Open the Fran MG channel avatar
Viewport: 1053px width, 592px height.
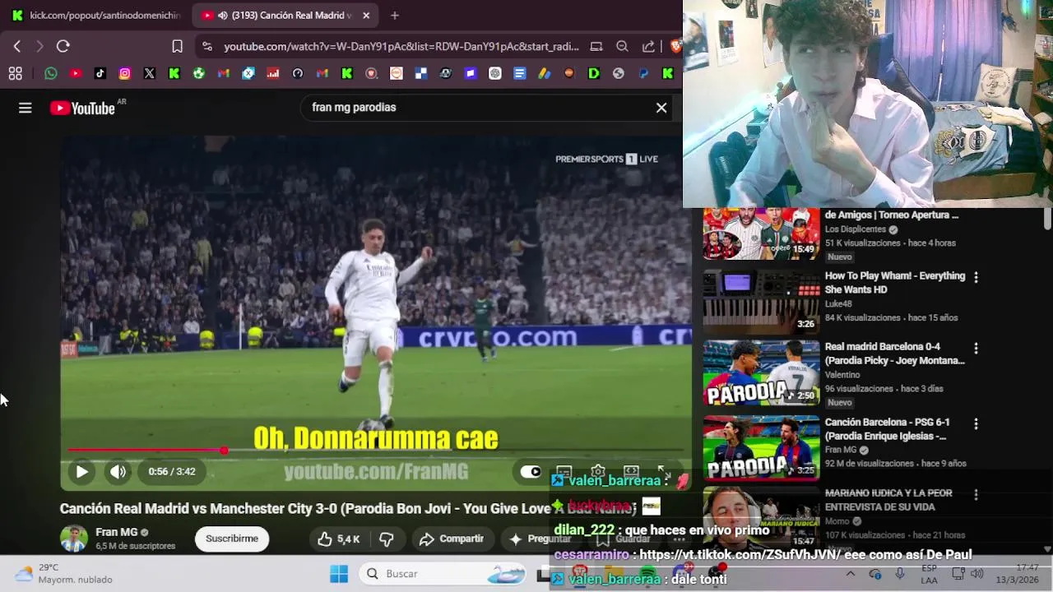point(74,539)
